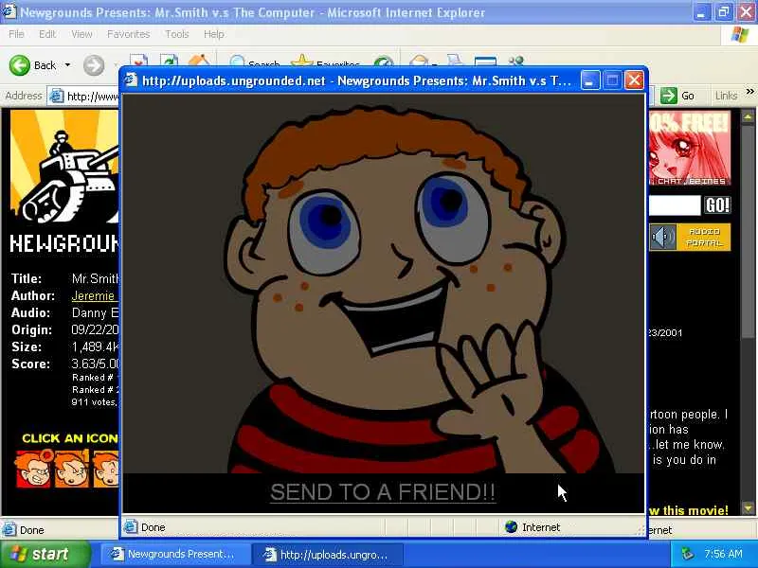Open the Favorites menu
The image size is (758, 568).
pos(129,34)
